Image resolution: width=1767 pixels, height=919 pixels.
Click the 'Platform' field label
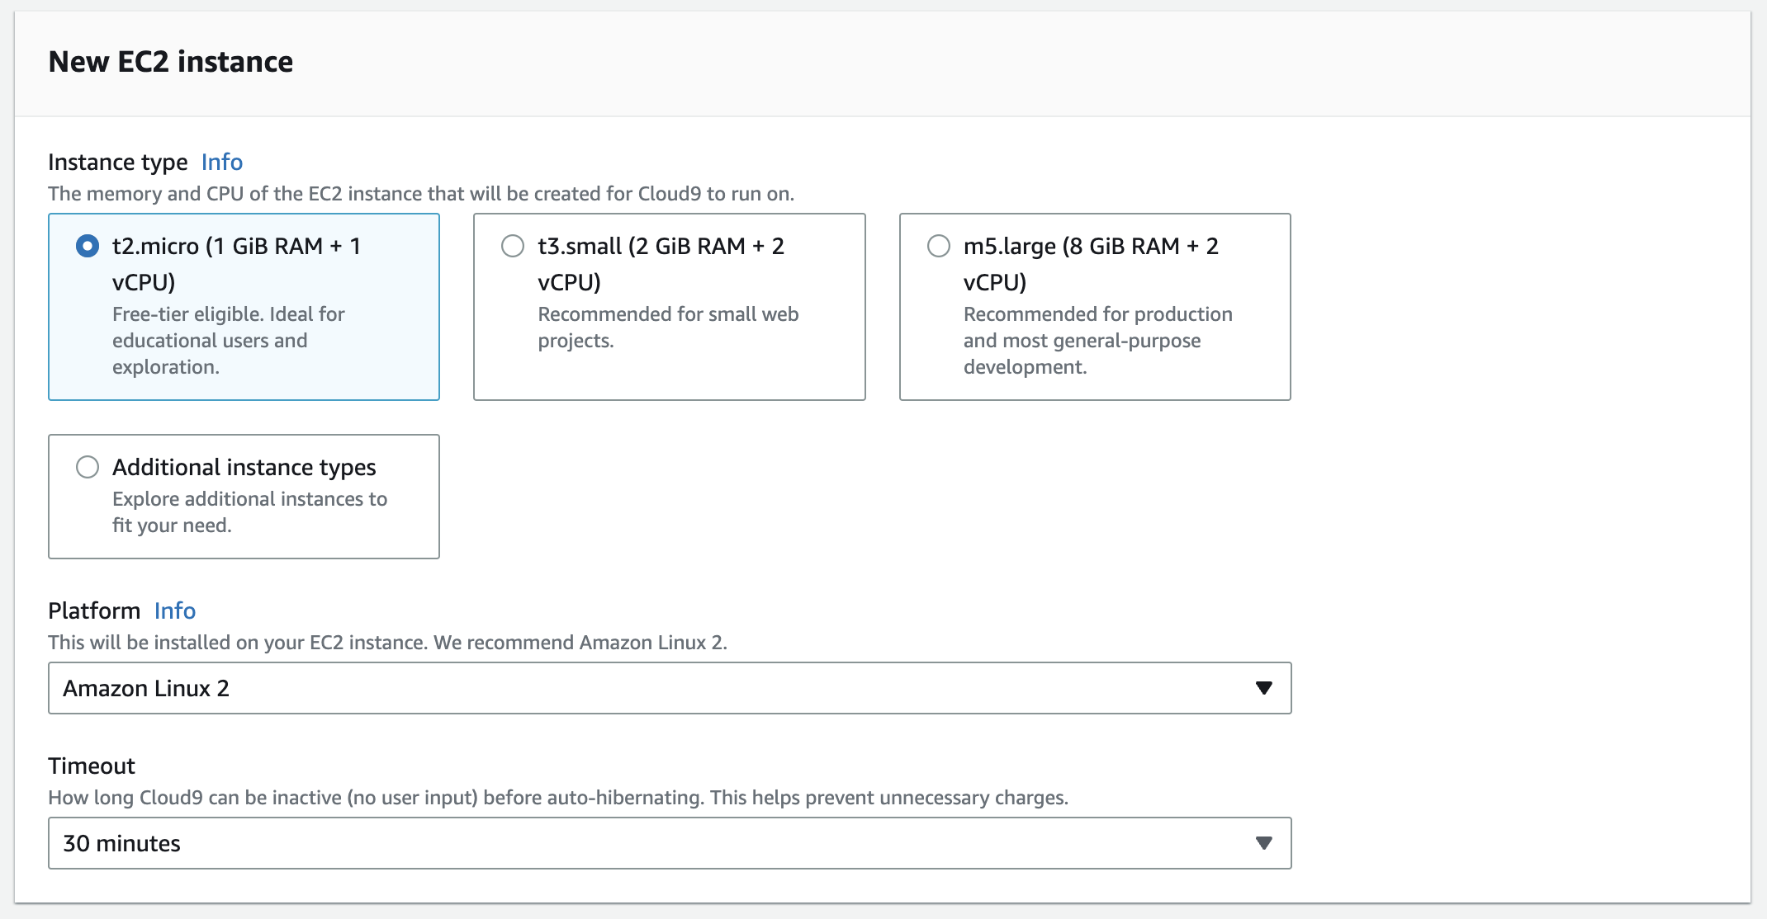point(94,610)
